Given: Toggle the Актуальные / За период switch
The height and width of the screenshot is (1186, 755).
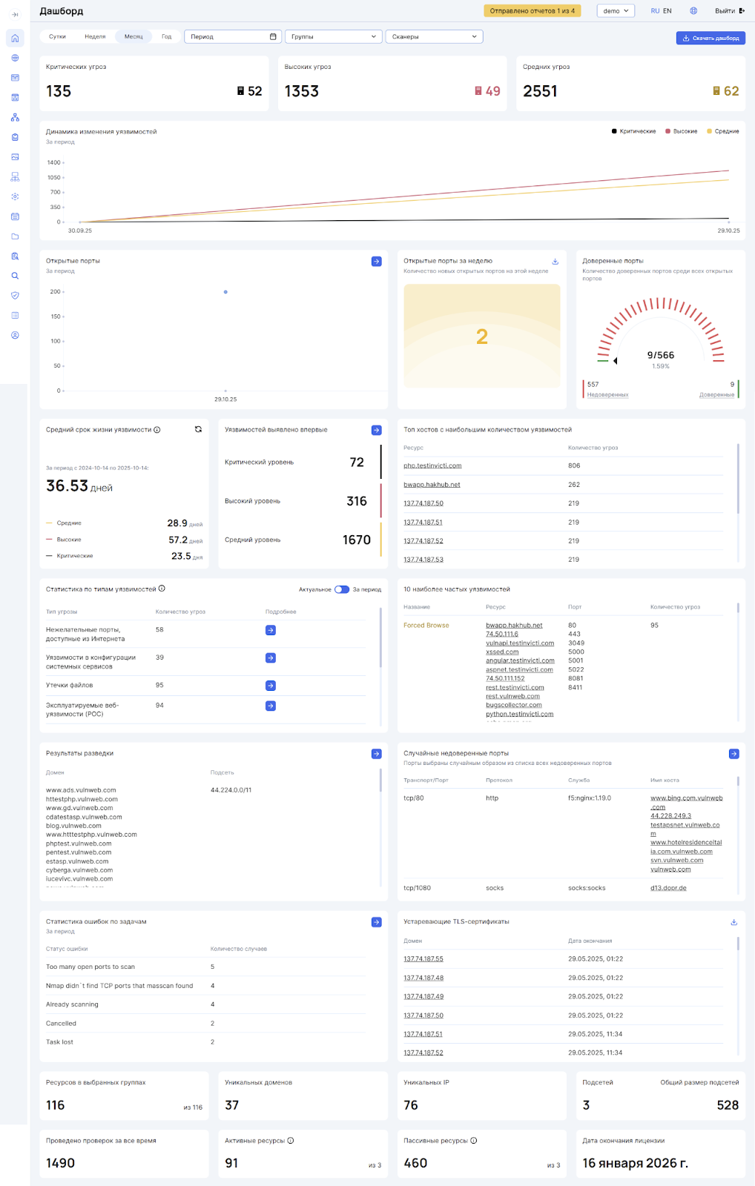Looking at the screenshot, I should [x=342, y=589].
